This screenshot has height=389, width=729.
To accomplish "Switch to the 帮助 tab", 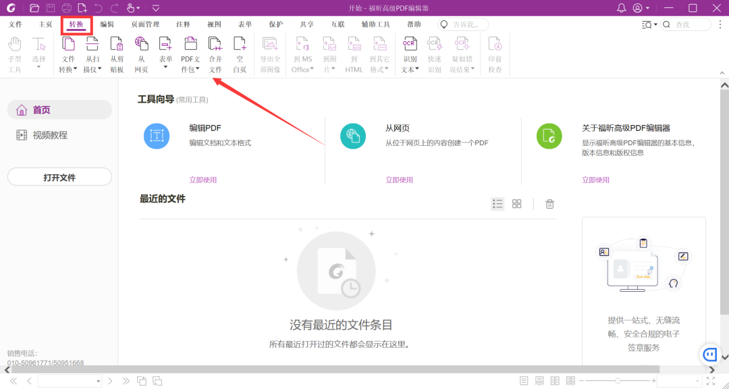I will 414,25.
